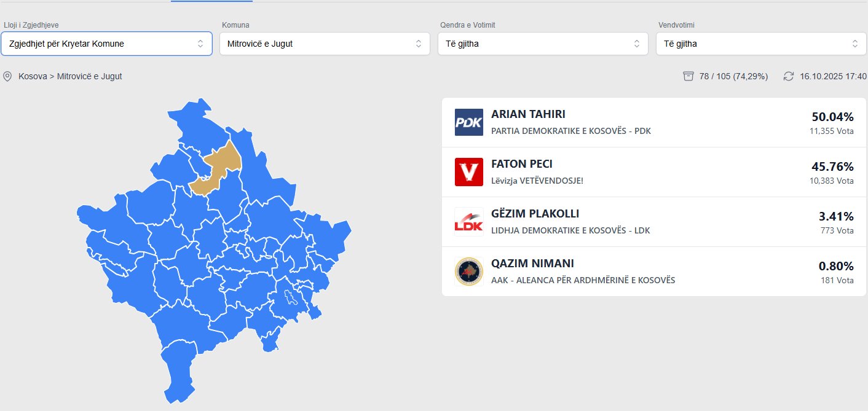Click the Vetëvendosje party logo
The height and width of the screenshot is (411, 868).
click(468, 172)
